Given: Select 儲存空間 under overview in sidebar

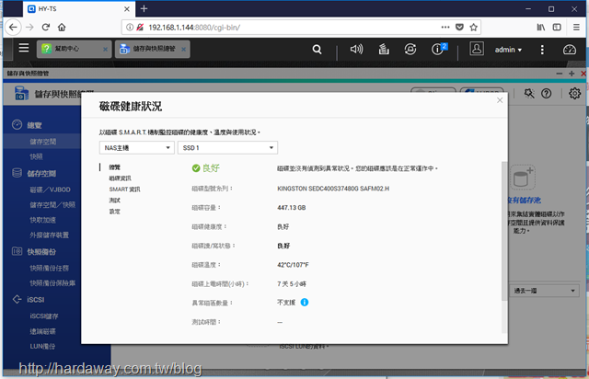Looking at the screenshot, I should tap(43, 142).
